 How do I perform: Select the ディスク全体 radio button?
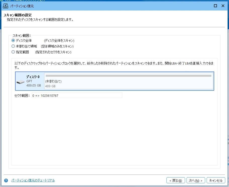[x=13, y=40]
